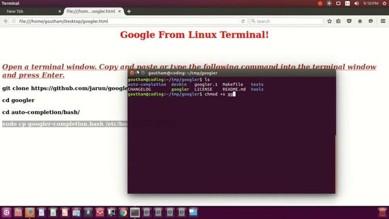Open the screen-with-cursor app in the dock
The image size is (389, 219).
pos(111,212)
